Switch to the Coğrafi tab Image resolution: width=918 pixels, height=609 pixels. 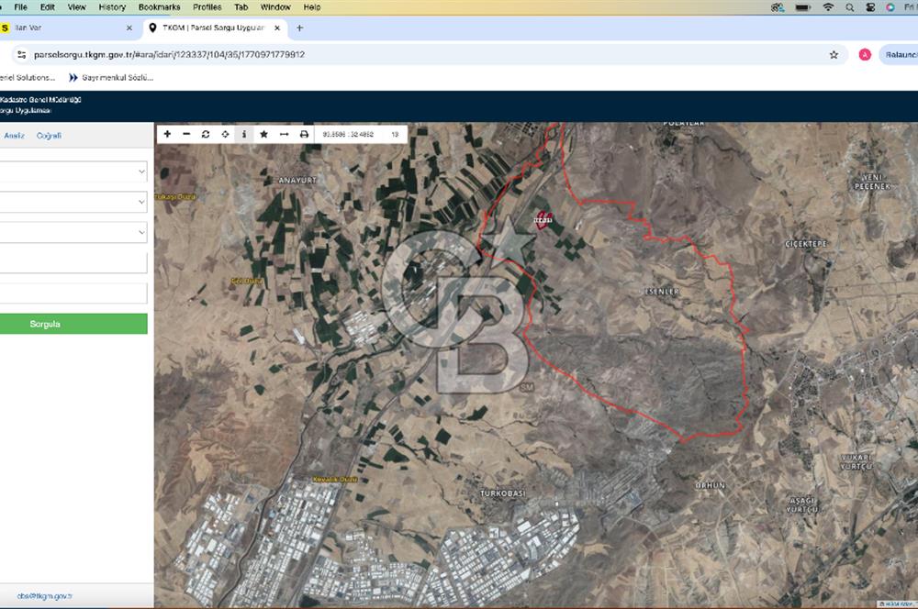pos(49,136)
